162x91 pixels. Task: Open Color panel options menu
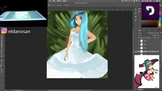tap(161, 9)
